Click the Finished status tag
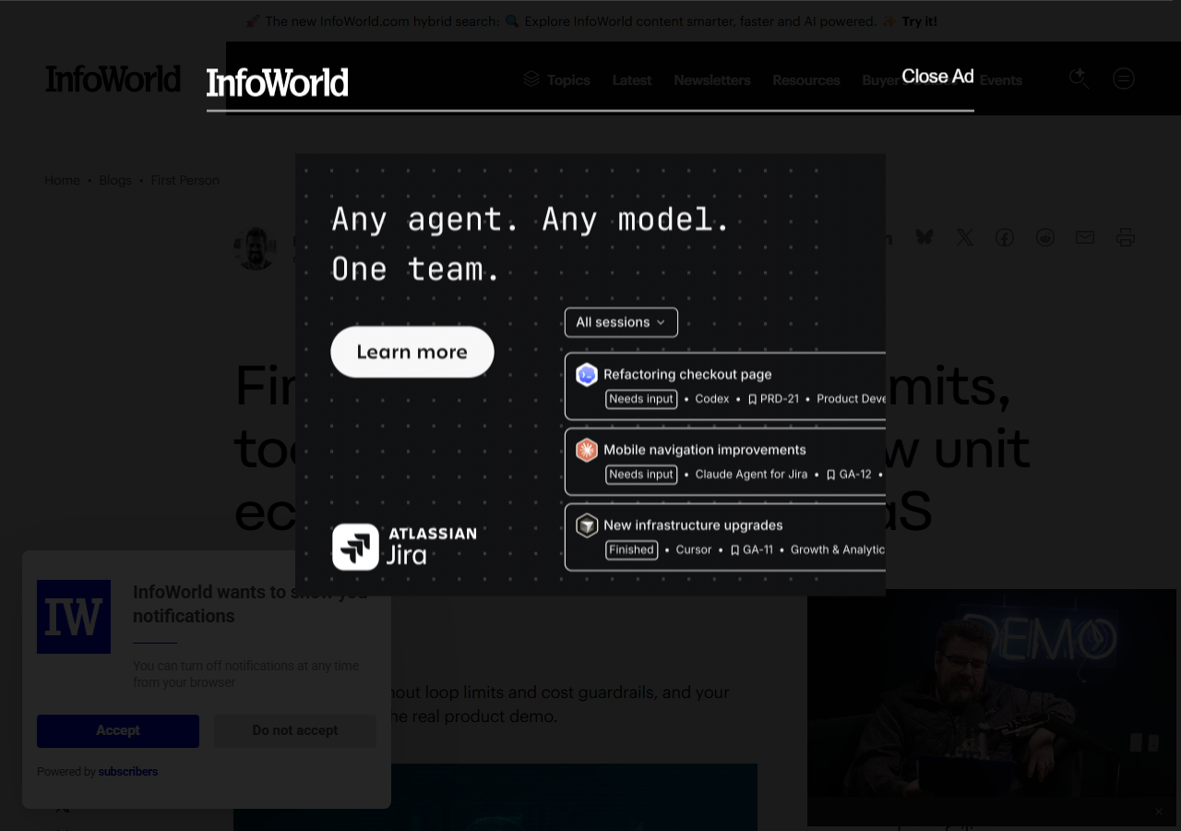Image resolution: width=1181 pixels, height=831 pixels. [632, 550]
